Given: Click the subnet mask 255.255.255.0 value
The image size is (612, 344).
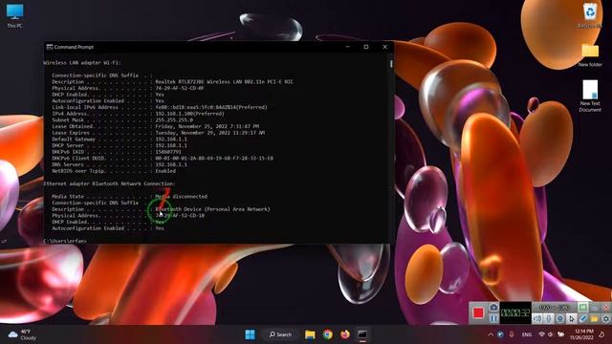Looking at the screenshot, I should click(x=174, y=119).
